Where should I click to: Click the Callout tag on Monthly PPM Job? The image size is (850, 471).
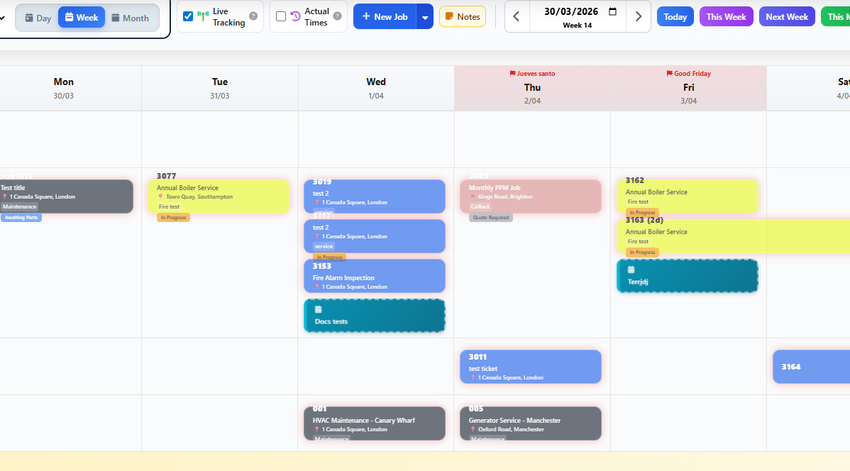[x=480, y=206]
